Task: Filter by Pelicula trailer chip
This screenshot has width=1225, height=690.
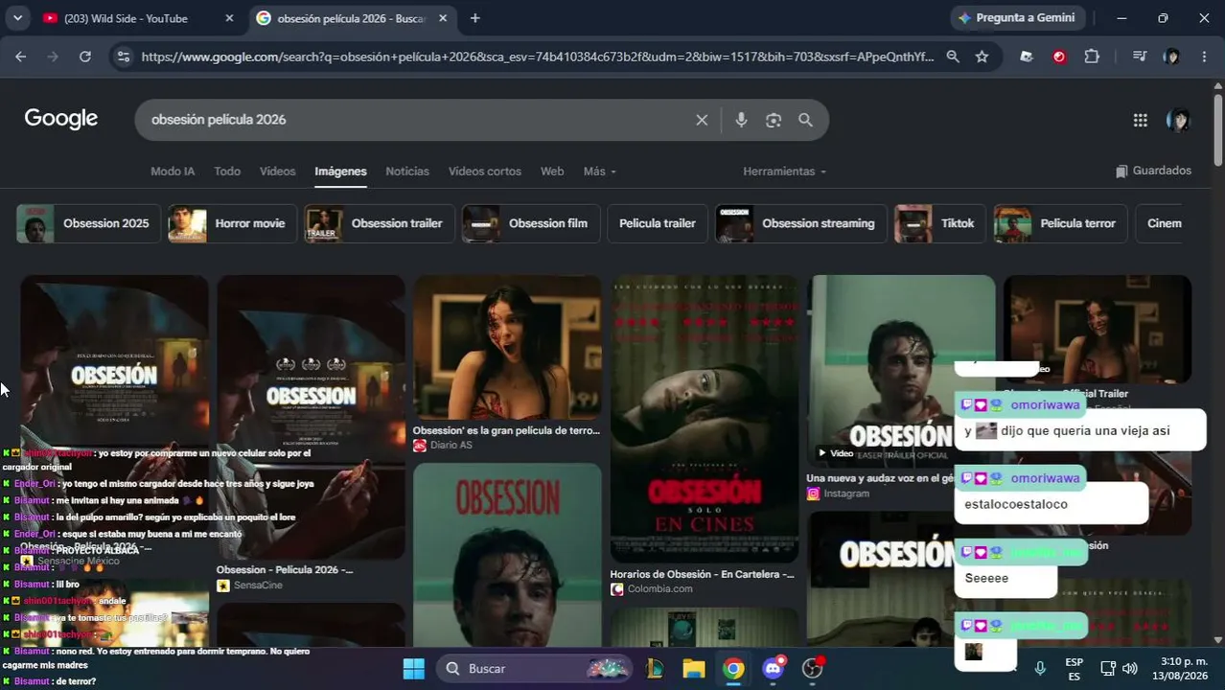Action: point(657,223)
